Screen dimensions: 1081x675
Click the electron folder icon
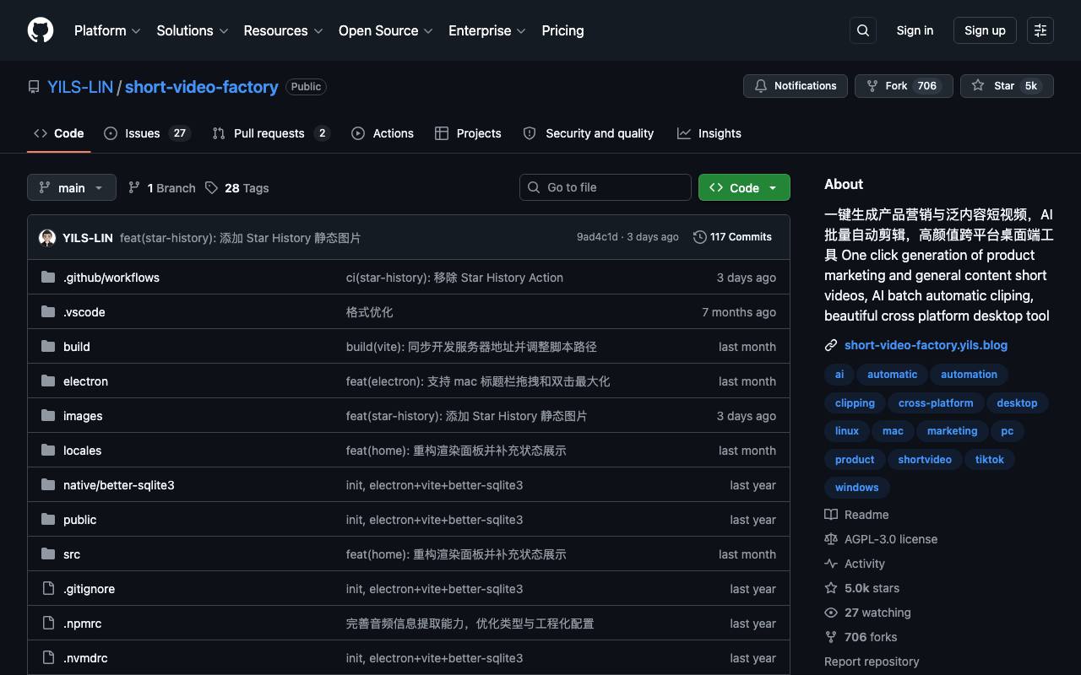(48, 381)
